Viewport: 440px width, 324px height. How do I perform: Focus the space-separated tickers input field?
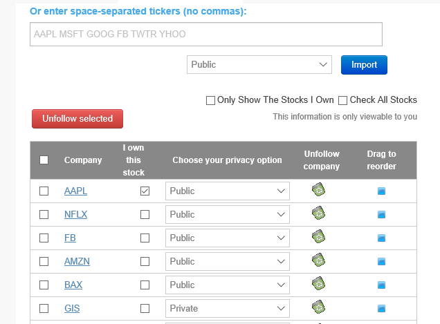206,34
